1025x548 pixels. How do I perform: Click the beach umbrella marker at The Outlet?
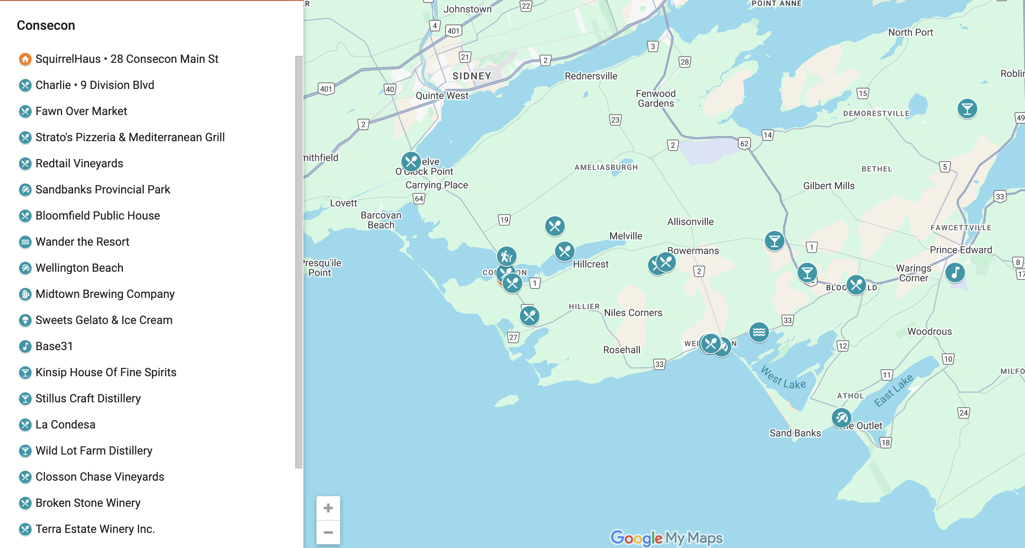pos(842,417)
